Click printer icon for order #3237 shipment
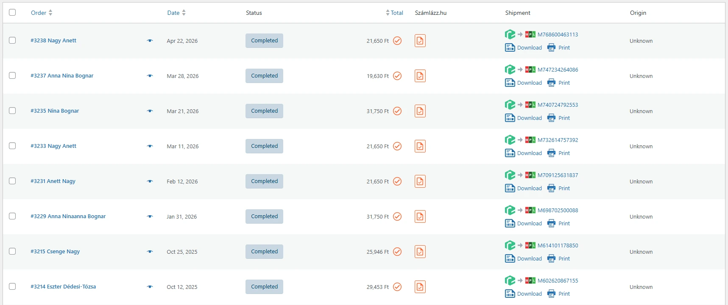728x305 pixels. click(x=551, y=83)
